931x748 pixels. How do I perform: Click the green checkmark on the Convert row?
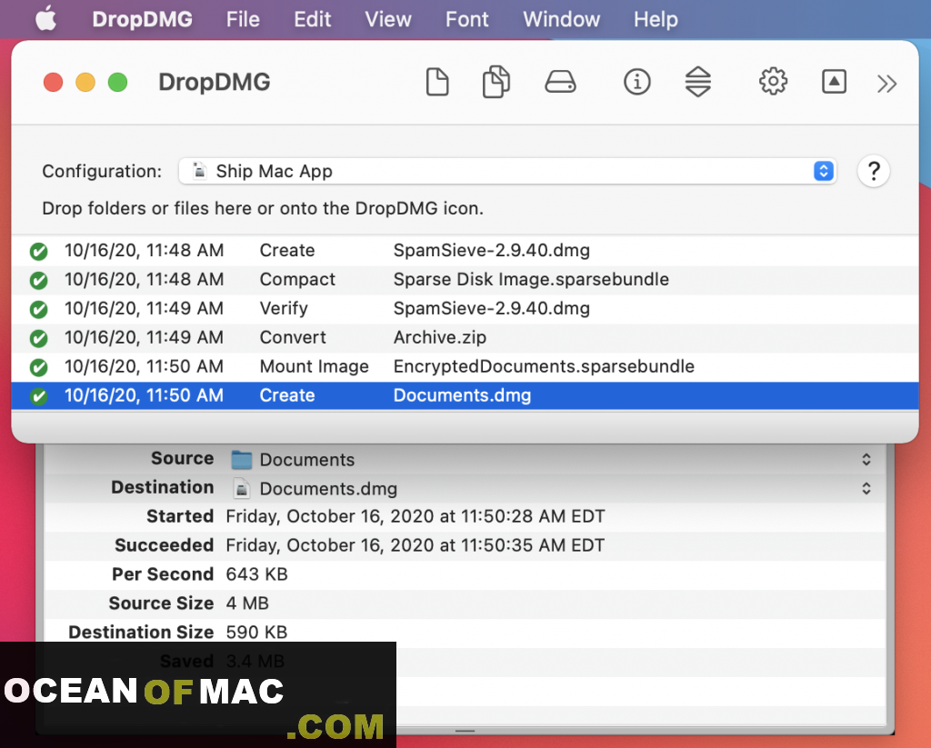(39, 338)
